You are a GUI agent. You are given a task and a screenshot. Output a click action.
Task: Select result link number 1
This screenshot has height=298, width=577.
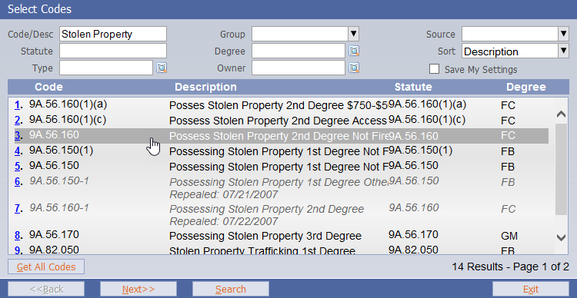point(17,105)
